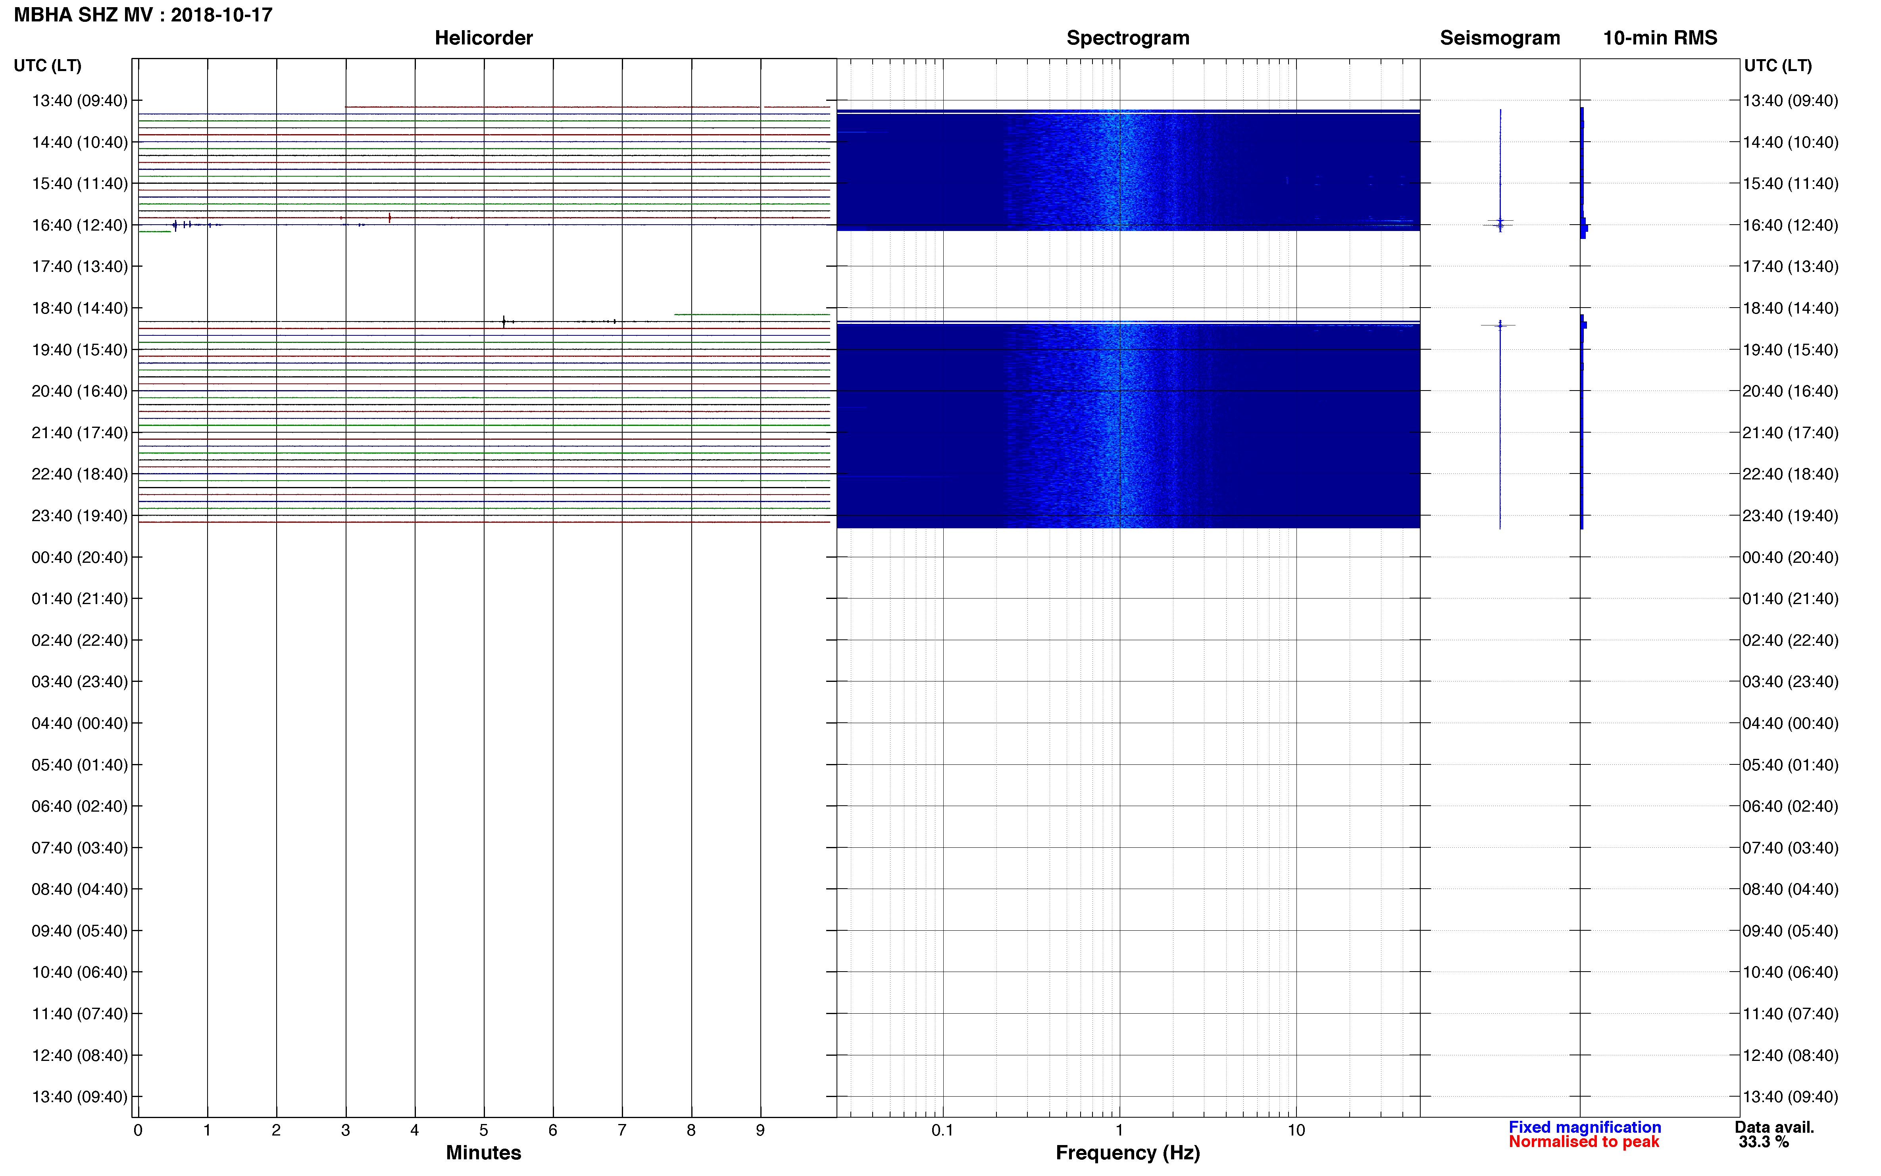Screen dimensions: 1881x1176
Task: Select left-axis time label '17:40 (13:40)'
Action: pos(79,267)
